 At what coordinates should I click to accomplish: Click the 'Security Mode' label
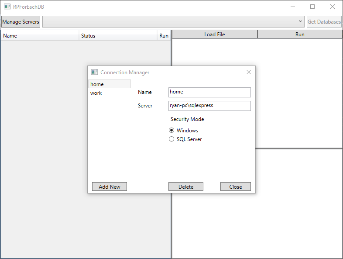[187, 119]
